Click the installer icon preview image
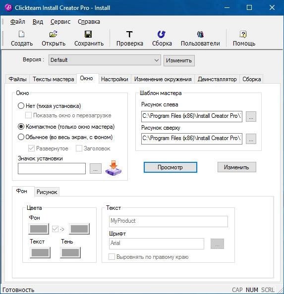This screenshot has height=294, width=284. [114, 168]
